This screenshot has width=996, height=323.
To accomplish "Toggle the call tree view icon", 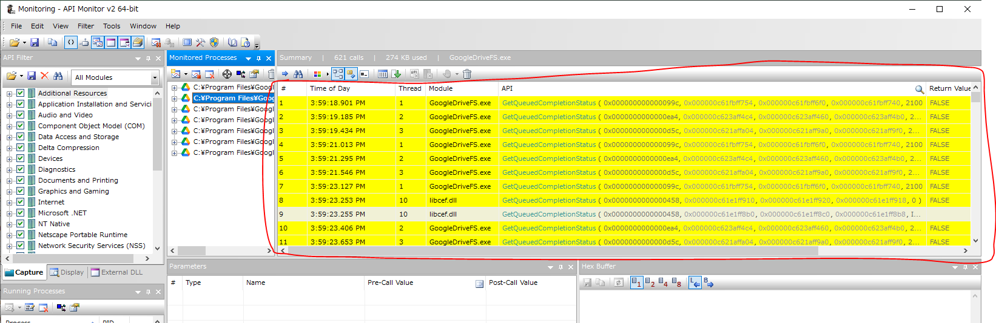I will click(x=338, y=74).
